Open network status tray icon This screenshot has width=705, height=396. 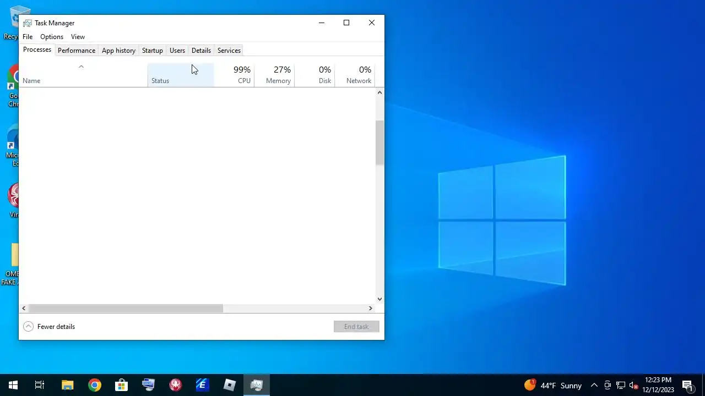(x=621, y=386)
